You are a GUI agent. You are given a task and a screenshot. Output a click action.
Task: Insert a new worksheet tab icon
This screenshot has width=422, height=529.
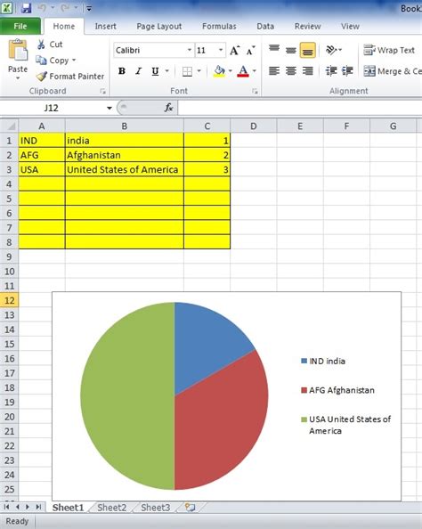(x=190, y=508)
